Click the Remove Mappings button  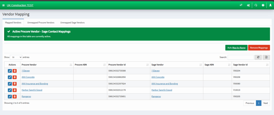click(259, 48)
